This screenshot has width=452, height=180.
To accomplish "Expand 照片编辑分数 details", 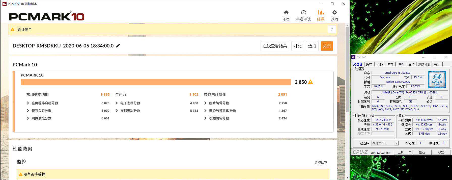I will pyautogui.click(x=205, y=103).
